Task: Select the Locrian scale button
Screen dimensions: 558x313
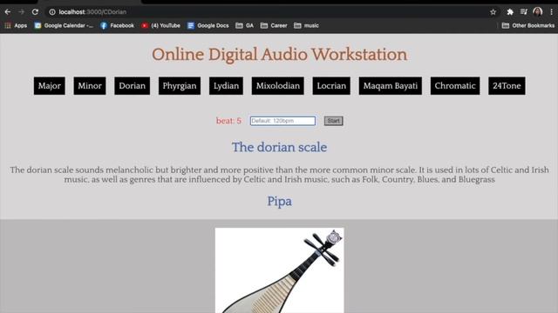Action: point(331,86)
